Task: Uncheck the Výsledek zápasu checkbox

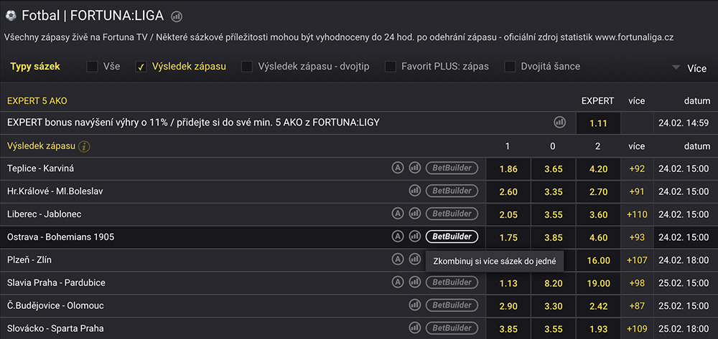Action: point(141,67)
